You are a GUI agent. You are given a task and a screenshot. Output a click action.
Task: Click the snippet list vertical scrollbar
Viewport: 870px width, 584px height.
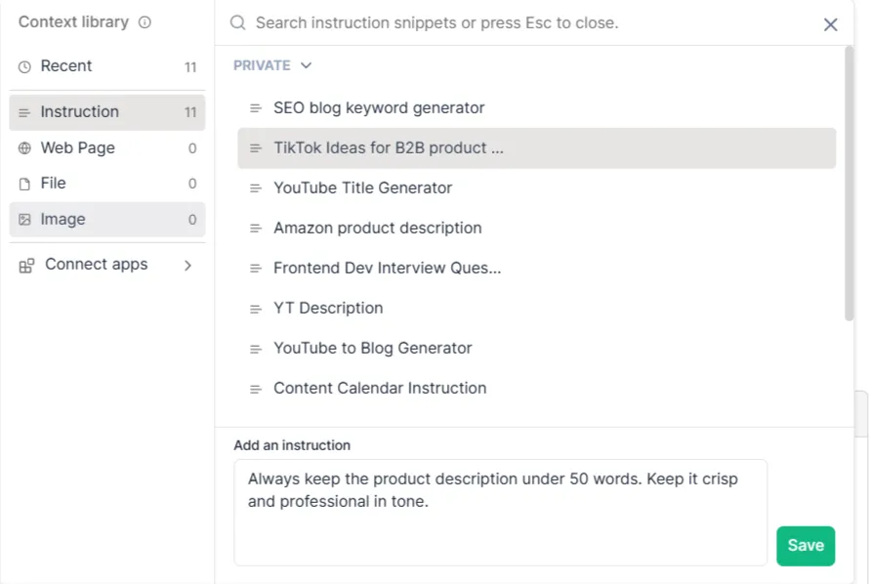tap(849, 186)
